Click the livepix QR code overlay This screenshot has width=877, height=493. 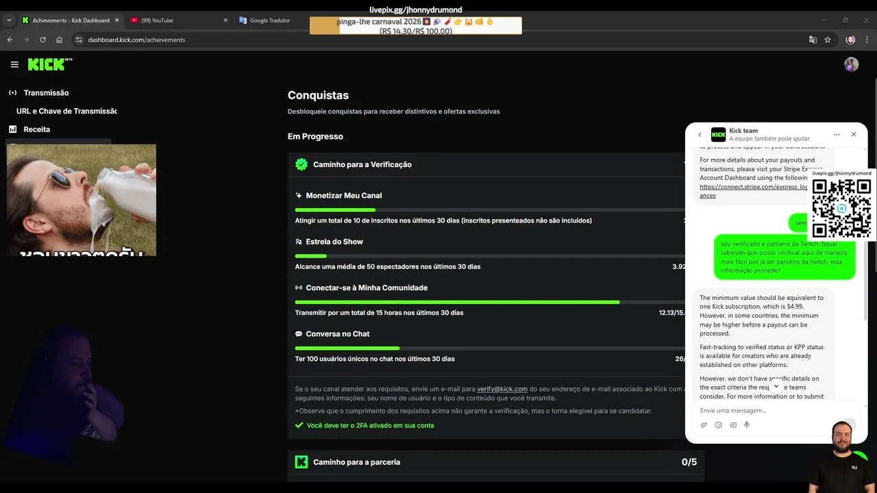pyautogui.click(x=841, y=208)
